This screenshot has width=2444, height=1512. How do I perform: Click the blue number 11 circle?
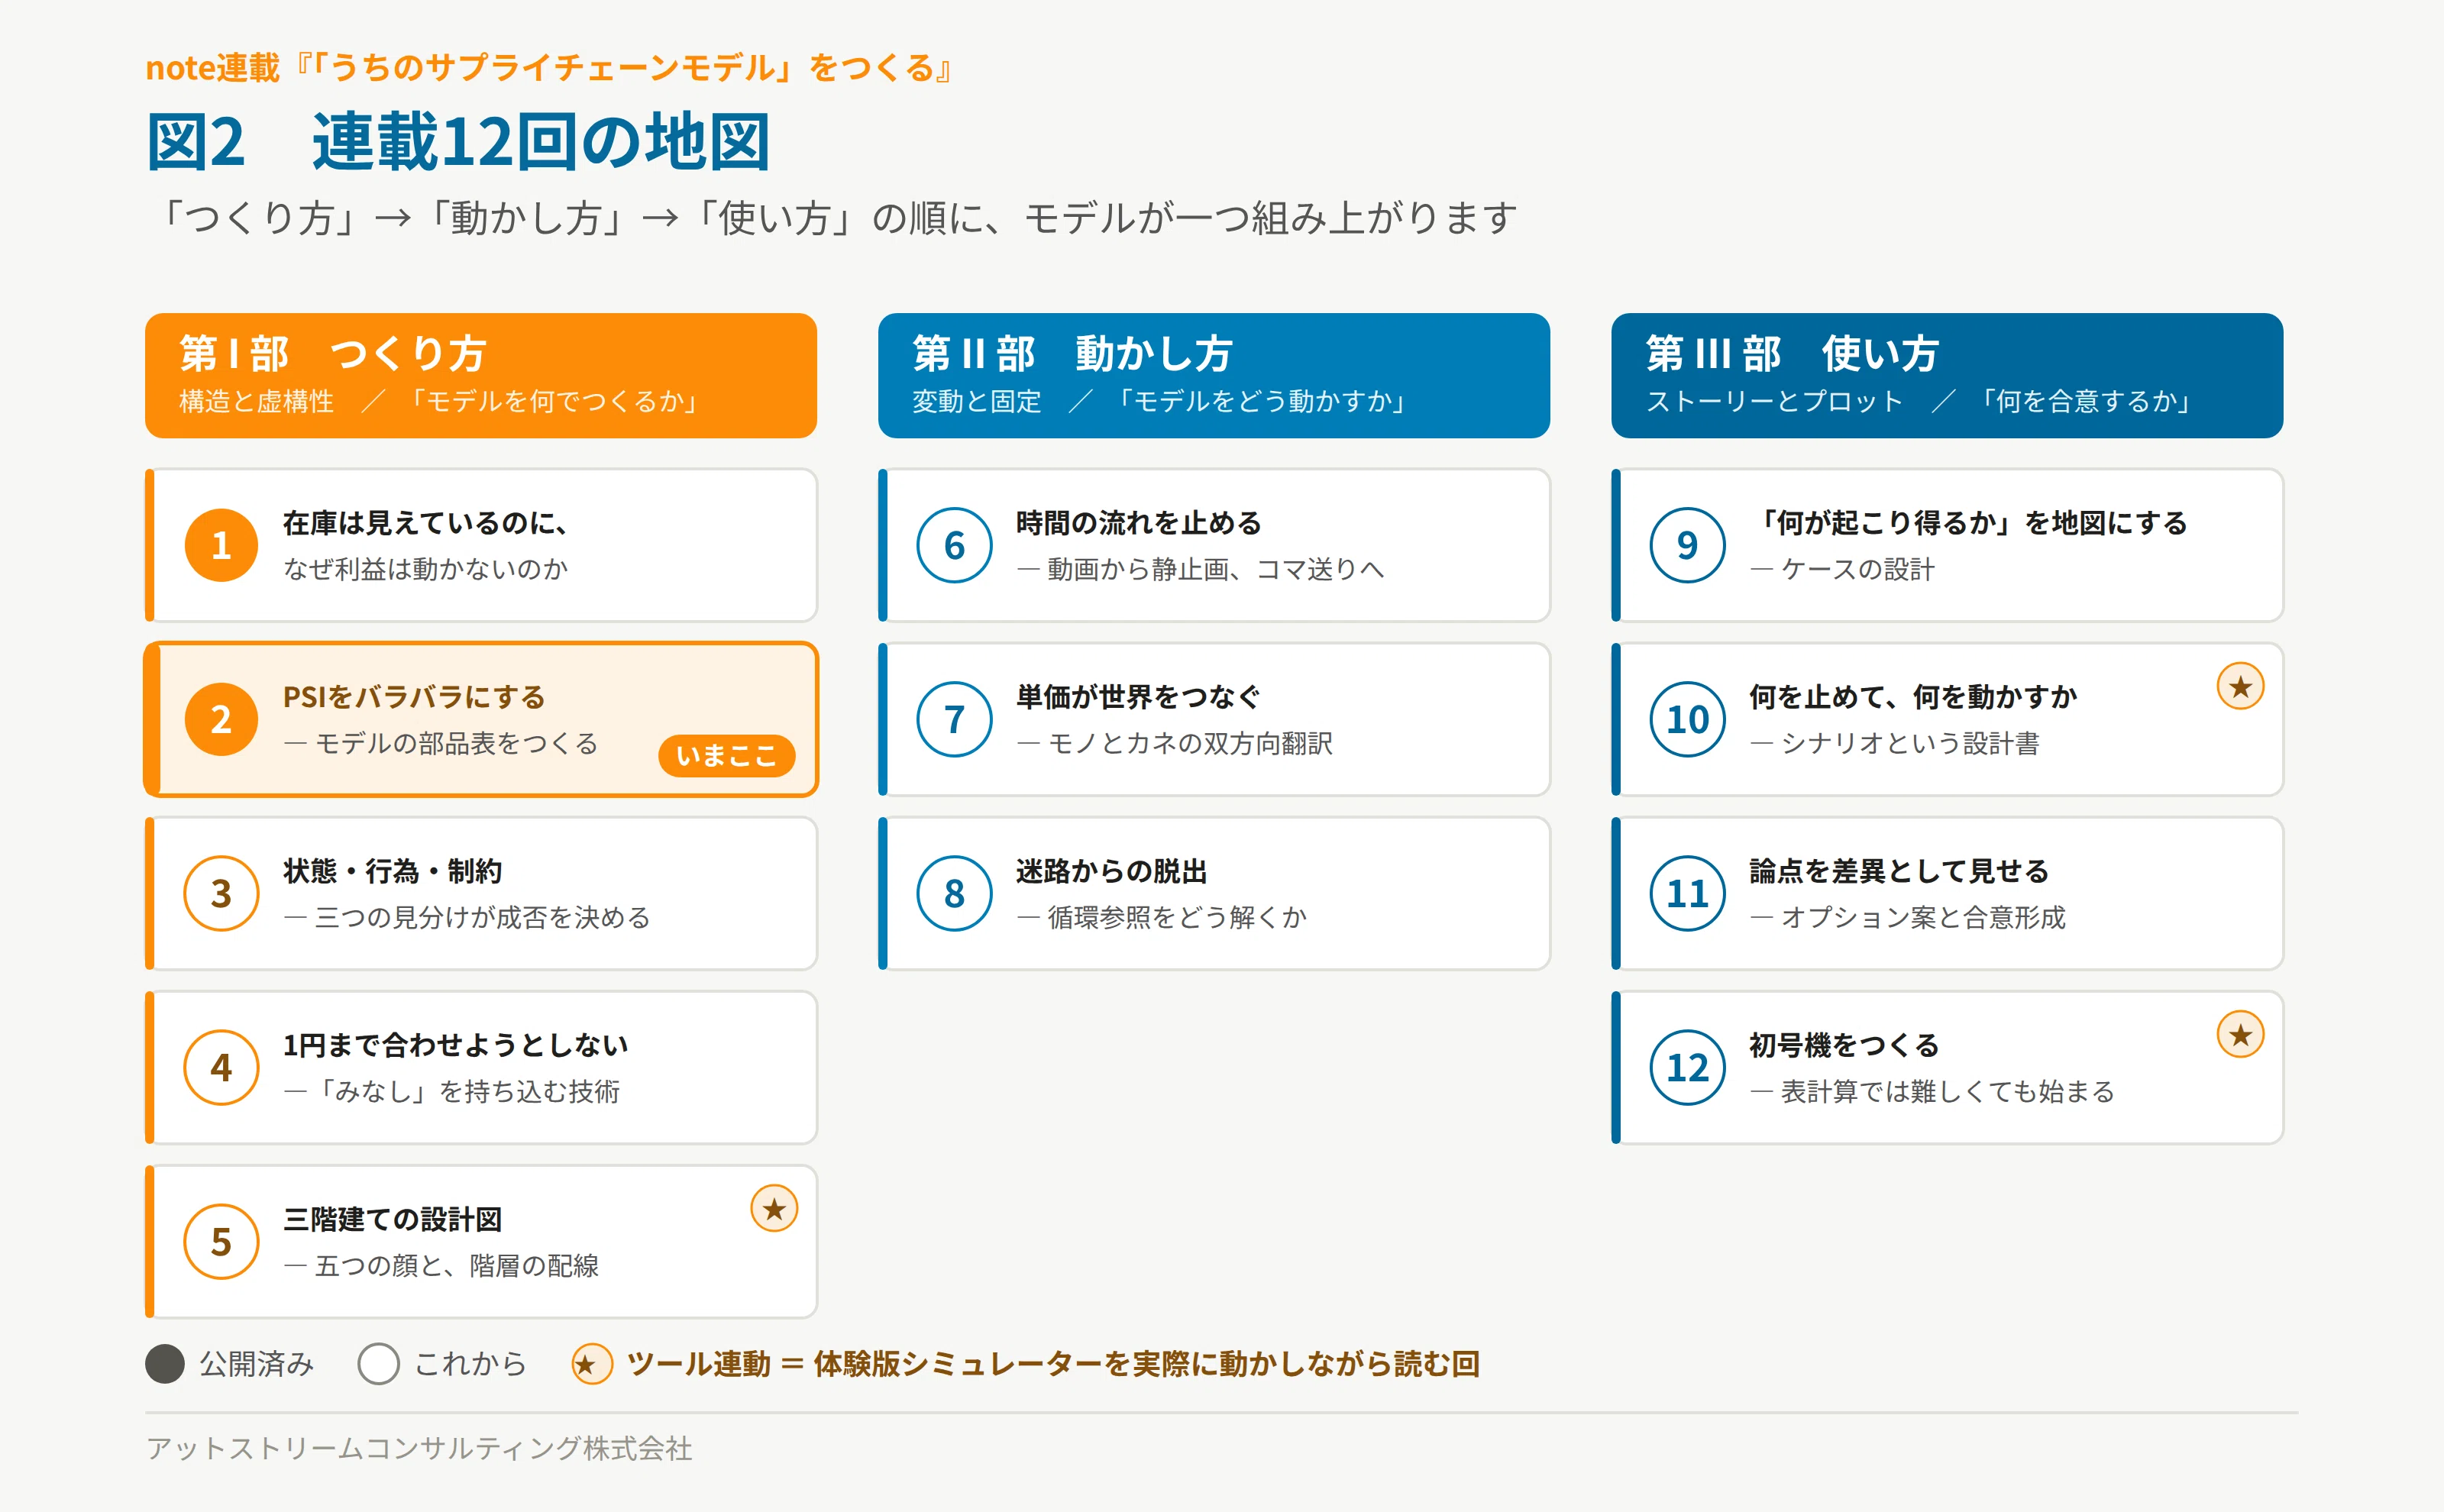tap(1687, 893)
